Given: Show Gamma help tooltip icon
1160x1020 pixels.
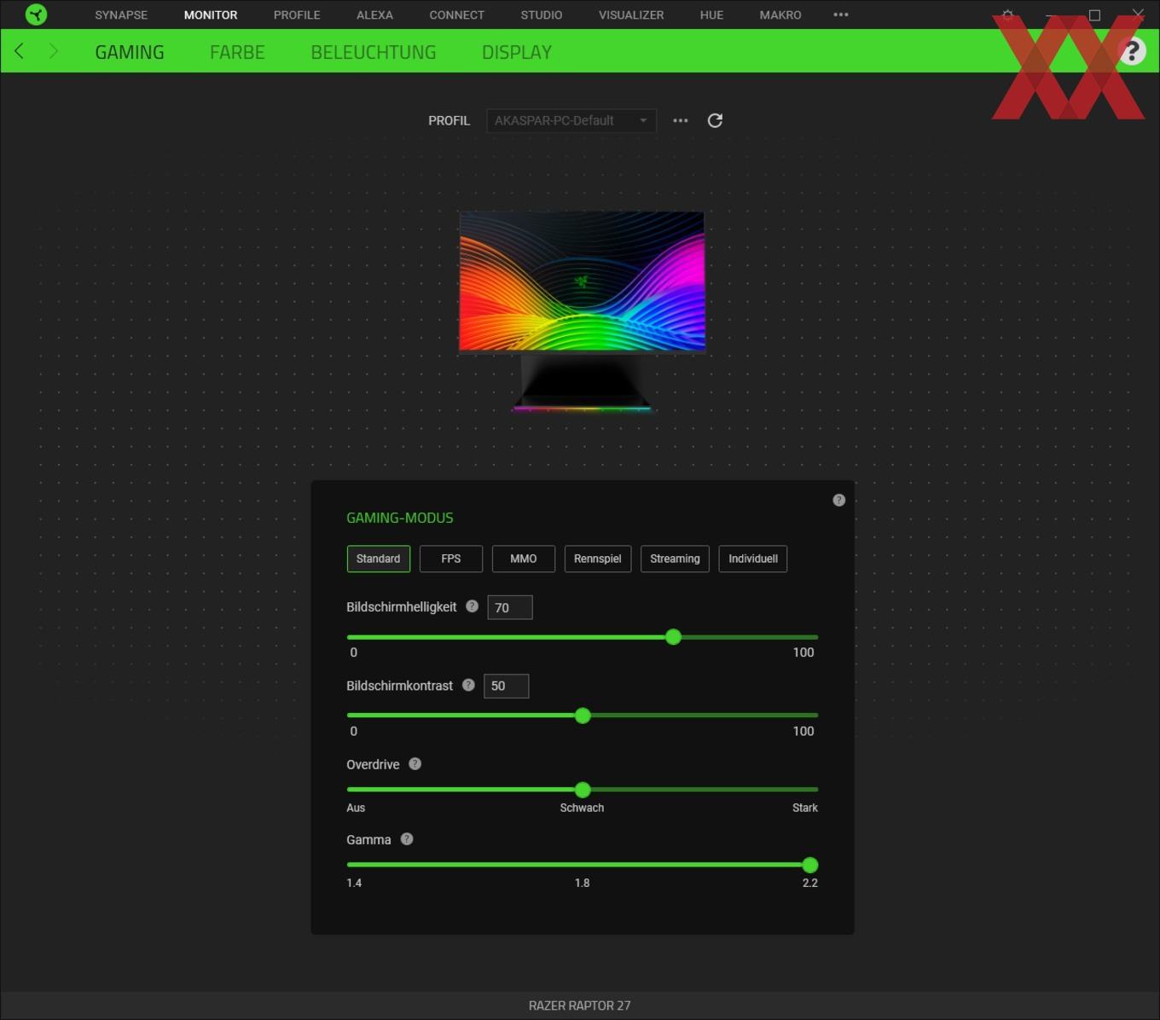Looking at the screenshot, I should point(407,838).
